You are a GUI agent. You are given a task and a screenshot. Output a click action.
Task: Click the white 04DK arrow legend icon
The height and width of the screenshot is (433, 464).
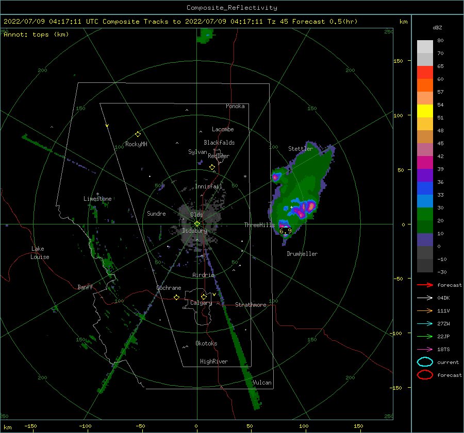coord(425,298)
